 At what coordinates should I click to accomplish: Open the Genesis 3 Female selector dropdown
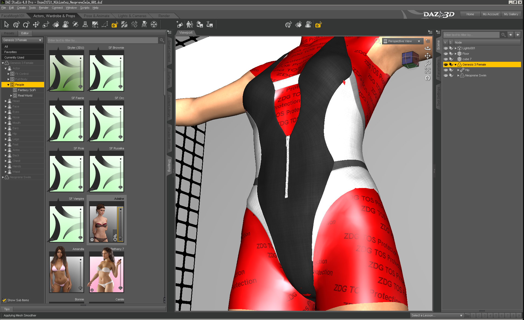(x=23, y=40)
